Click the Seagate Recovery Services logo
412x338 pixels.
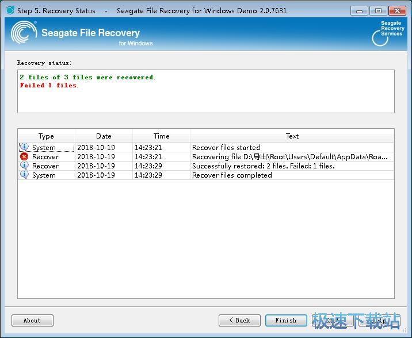pyautogui.click(x=388, y=33)
